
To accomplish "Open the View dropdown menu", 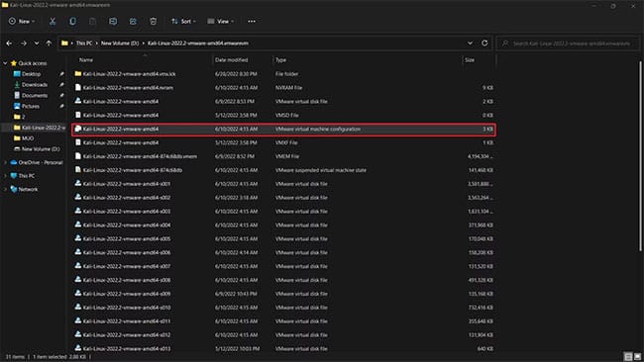I will 221,22.
